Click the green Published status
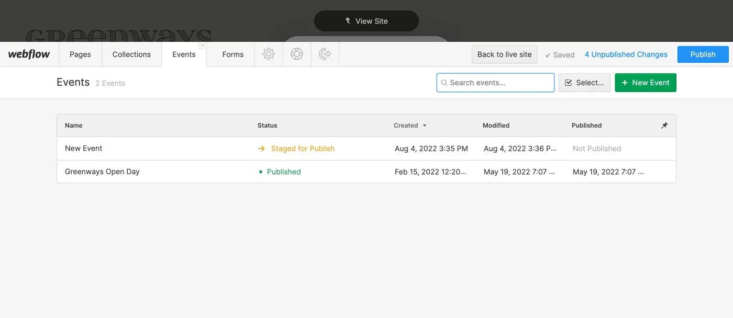This screenshot has height=318, width=733. click(280, 172)
